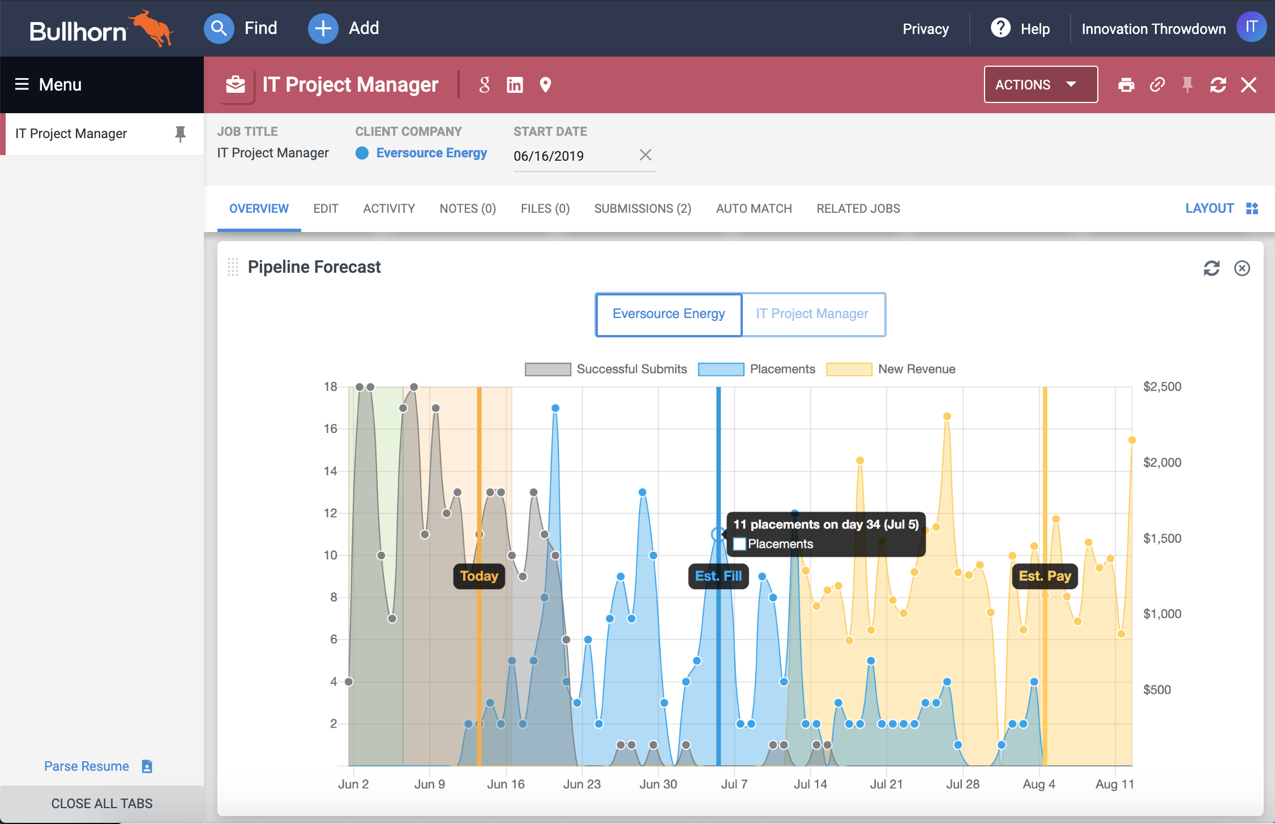Remove the Pipeline Forecast card
This screenshot has width=1275, height=824.
[1242, 268]
